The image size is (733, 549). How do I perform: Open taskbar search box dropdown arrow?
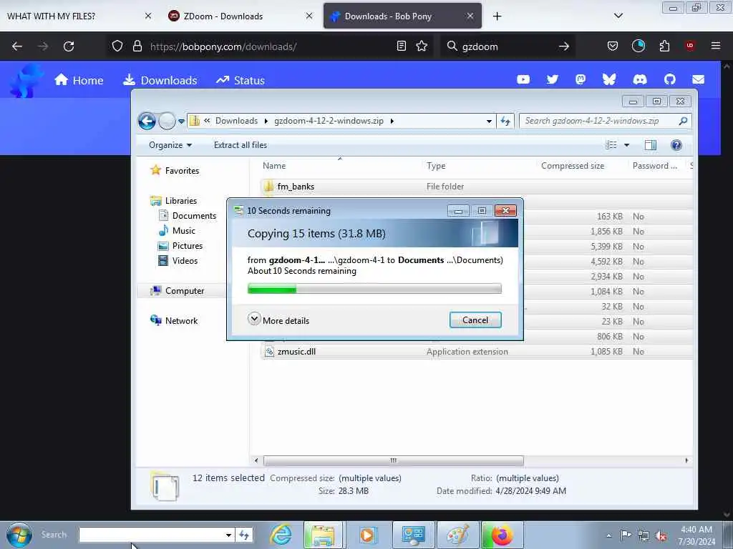[x=228, y=535]
